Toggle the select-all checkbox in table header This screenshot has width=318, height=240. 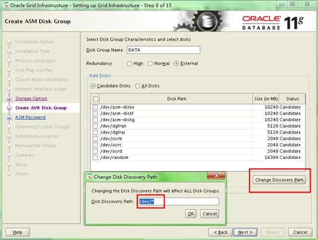(x=95, y=99)
